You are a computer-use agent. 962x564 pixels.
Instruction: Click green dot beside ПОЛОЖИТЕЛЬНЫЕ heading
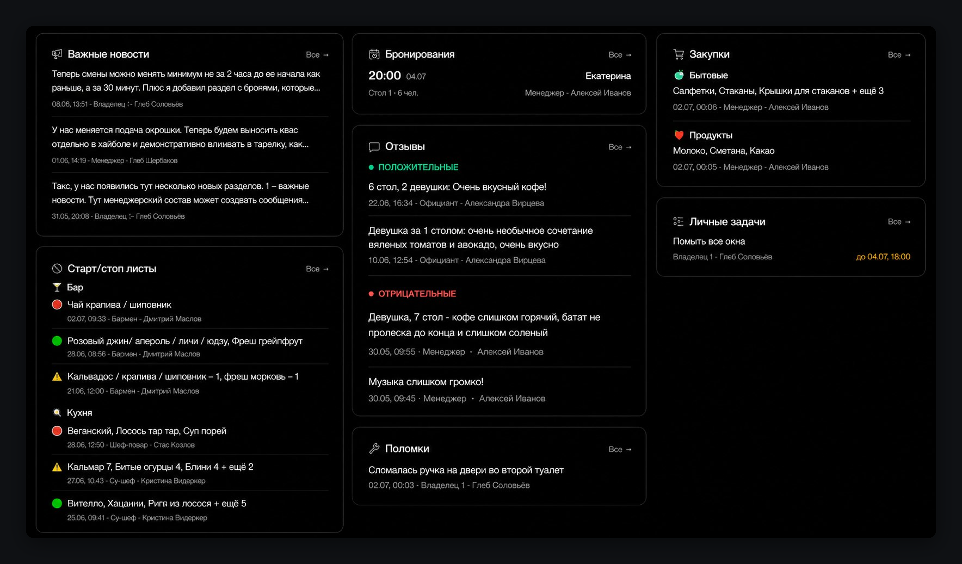tap(371, 168)
